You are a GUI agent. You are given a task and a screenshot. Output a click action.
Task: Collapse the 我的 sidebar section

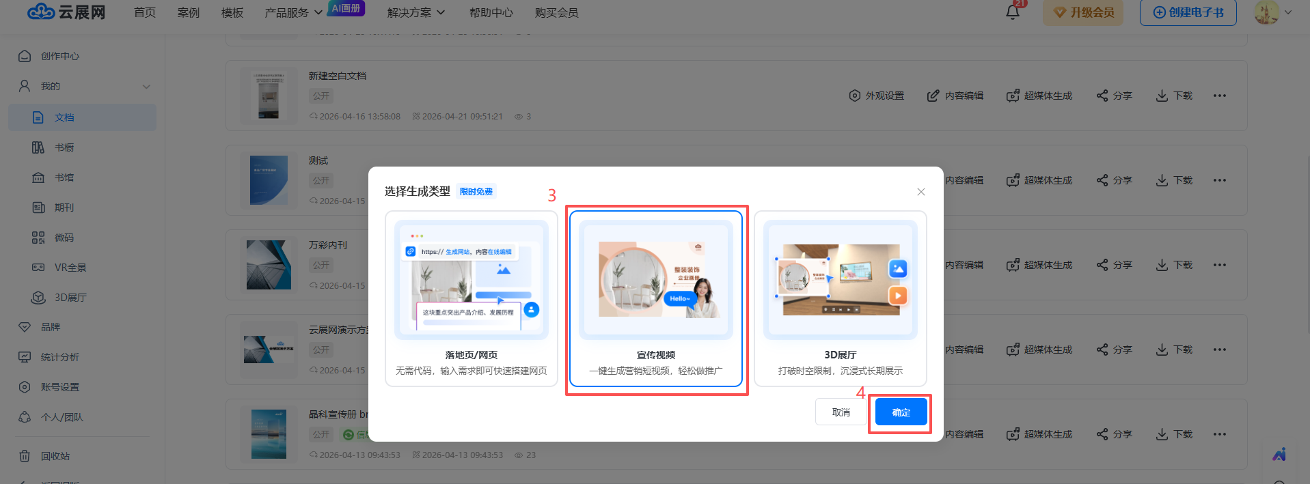tap(146, 87)
